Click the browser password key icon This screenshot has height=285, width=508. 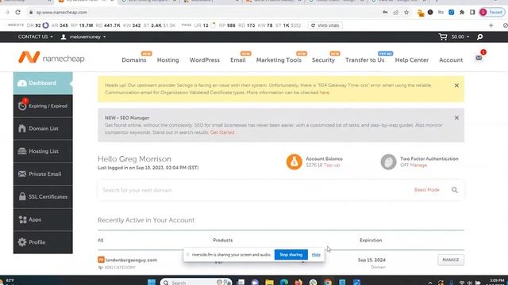tap(385, 13)
